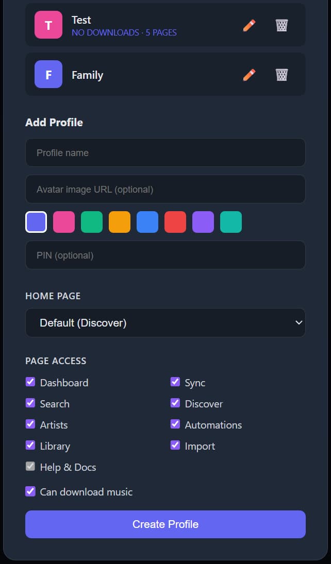Delete the Test profile trash icon
The width and height of the screenshot is (331, 564).
(282, 25)
